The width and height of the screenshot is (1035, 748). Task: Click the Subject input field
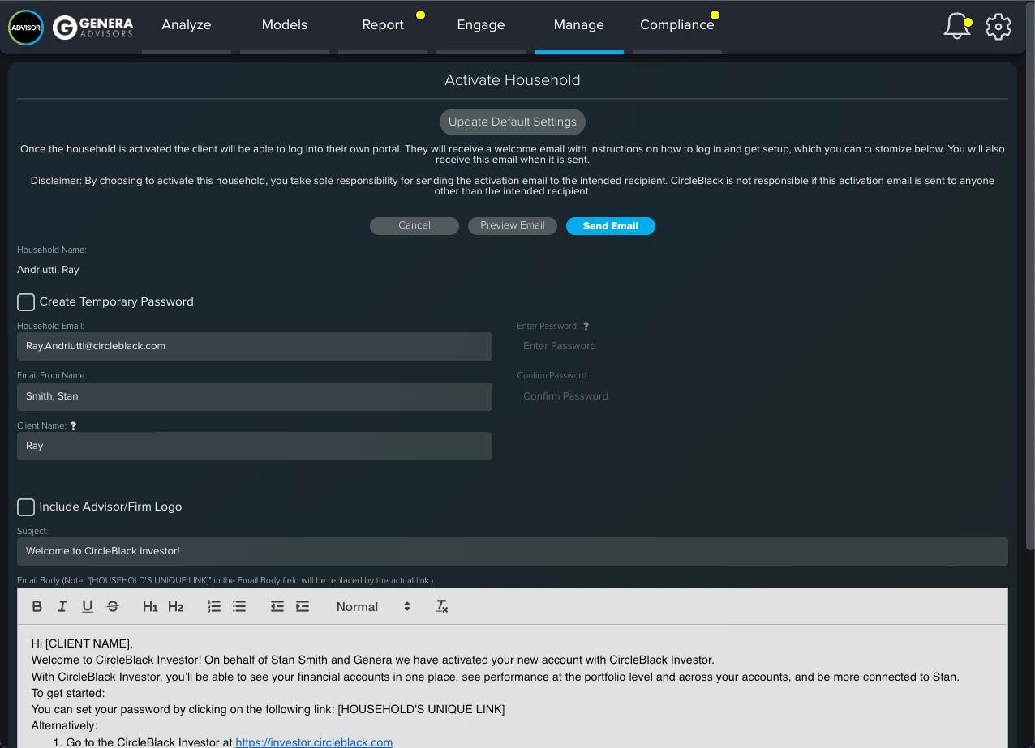(513, 551)
